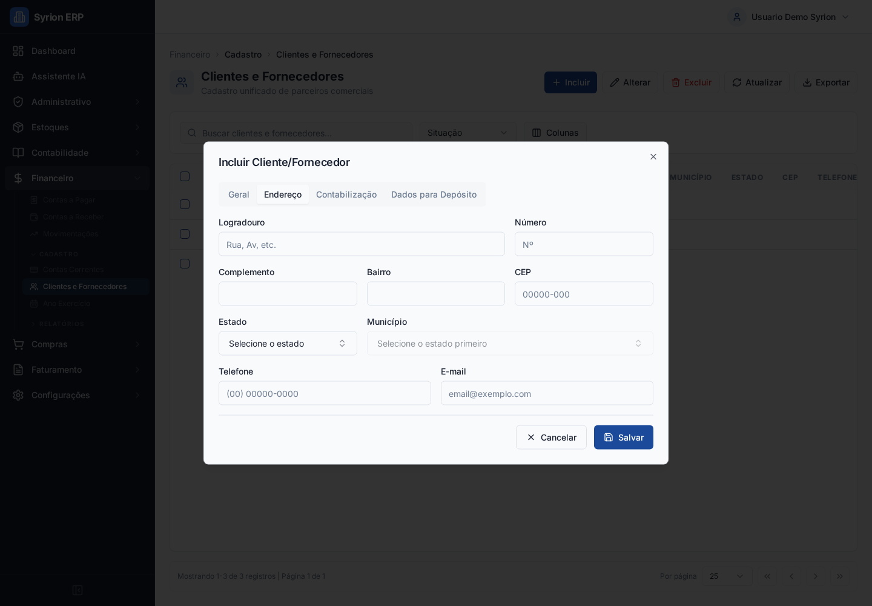The width and height of the screenshot is (872, 606).
Task: Expand the Compras sidebar section
Action: click(78, 344)
